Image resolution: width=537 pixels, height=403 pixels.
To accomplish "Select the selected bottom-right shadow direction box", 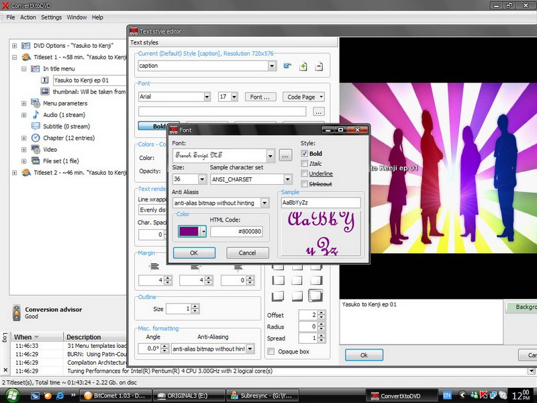I will point(315,296).
